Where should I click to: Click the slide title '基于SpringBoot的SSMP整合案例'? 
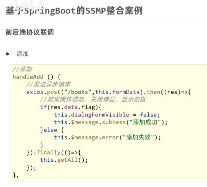pyautogui.click(x=74, y=11)
